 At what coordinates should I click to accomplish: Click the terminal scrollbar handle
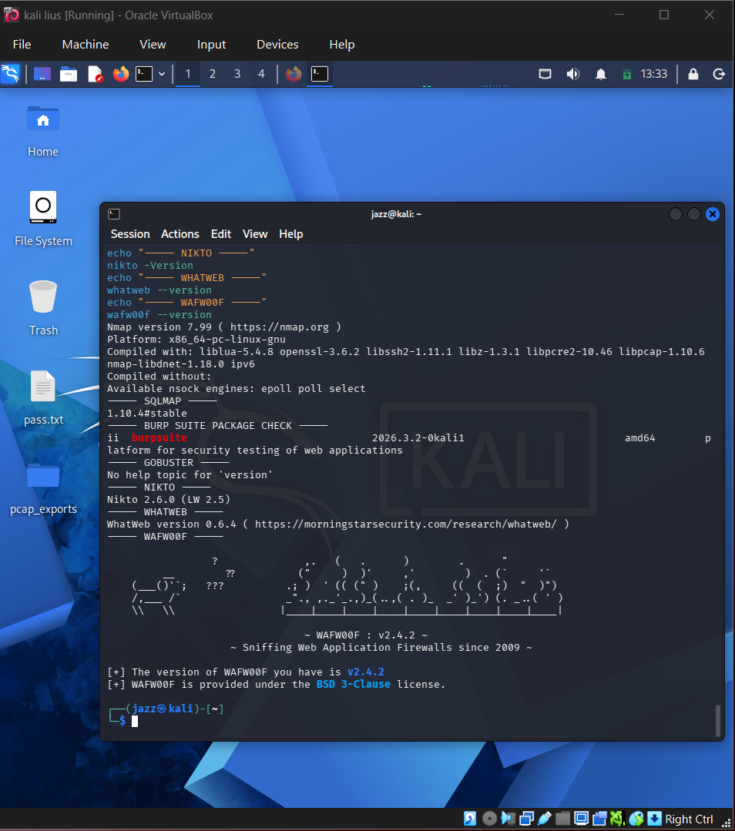point(718,720)
